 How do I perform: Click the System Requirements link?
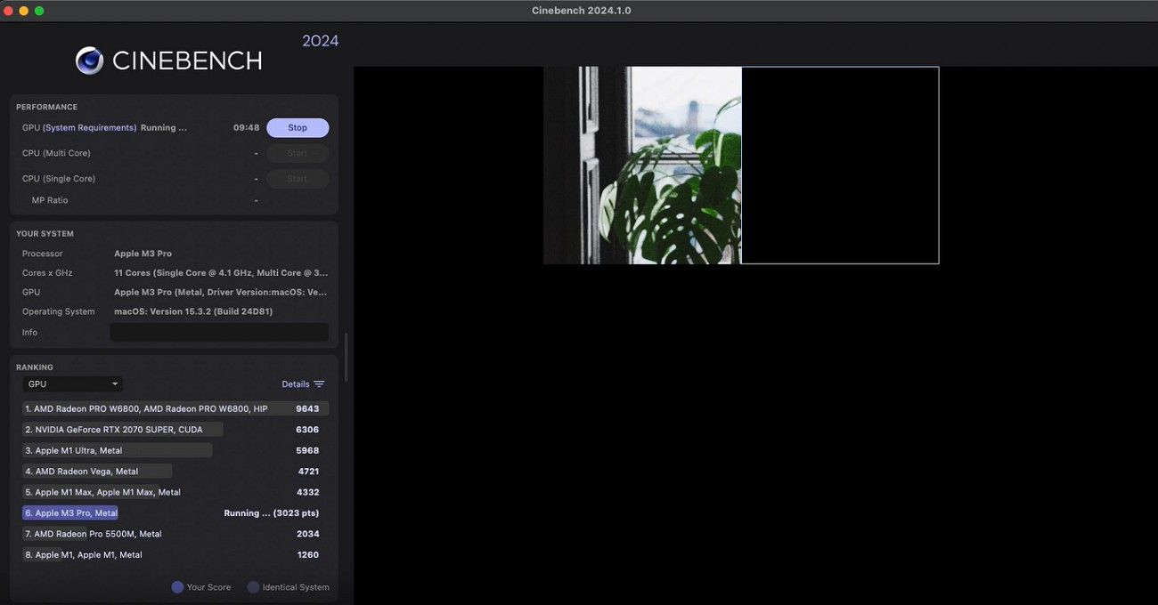(x=90, y=128)
